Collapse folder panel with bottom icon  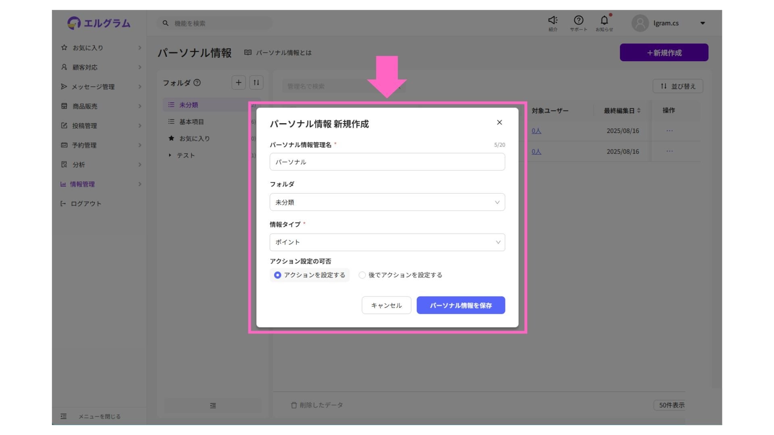tap(213, 406)
